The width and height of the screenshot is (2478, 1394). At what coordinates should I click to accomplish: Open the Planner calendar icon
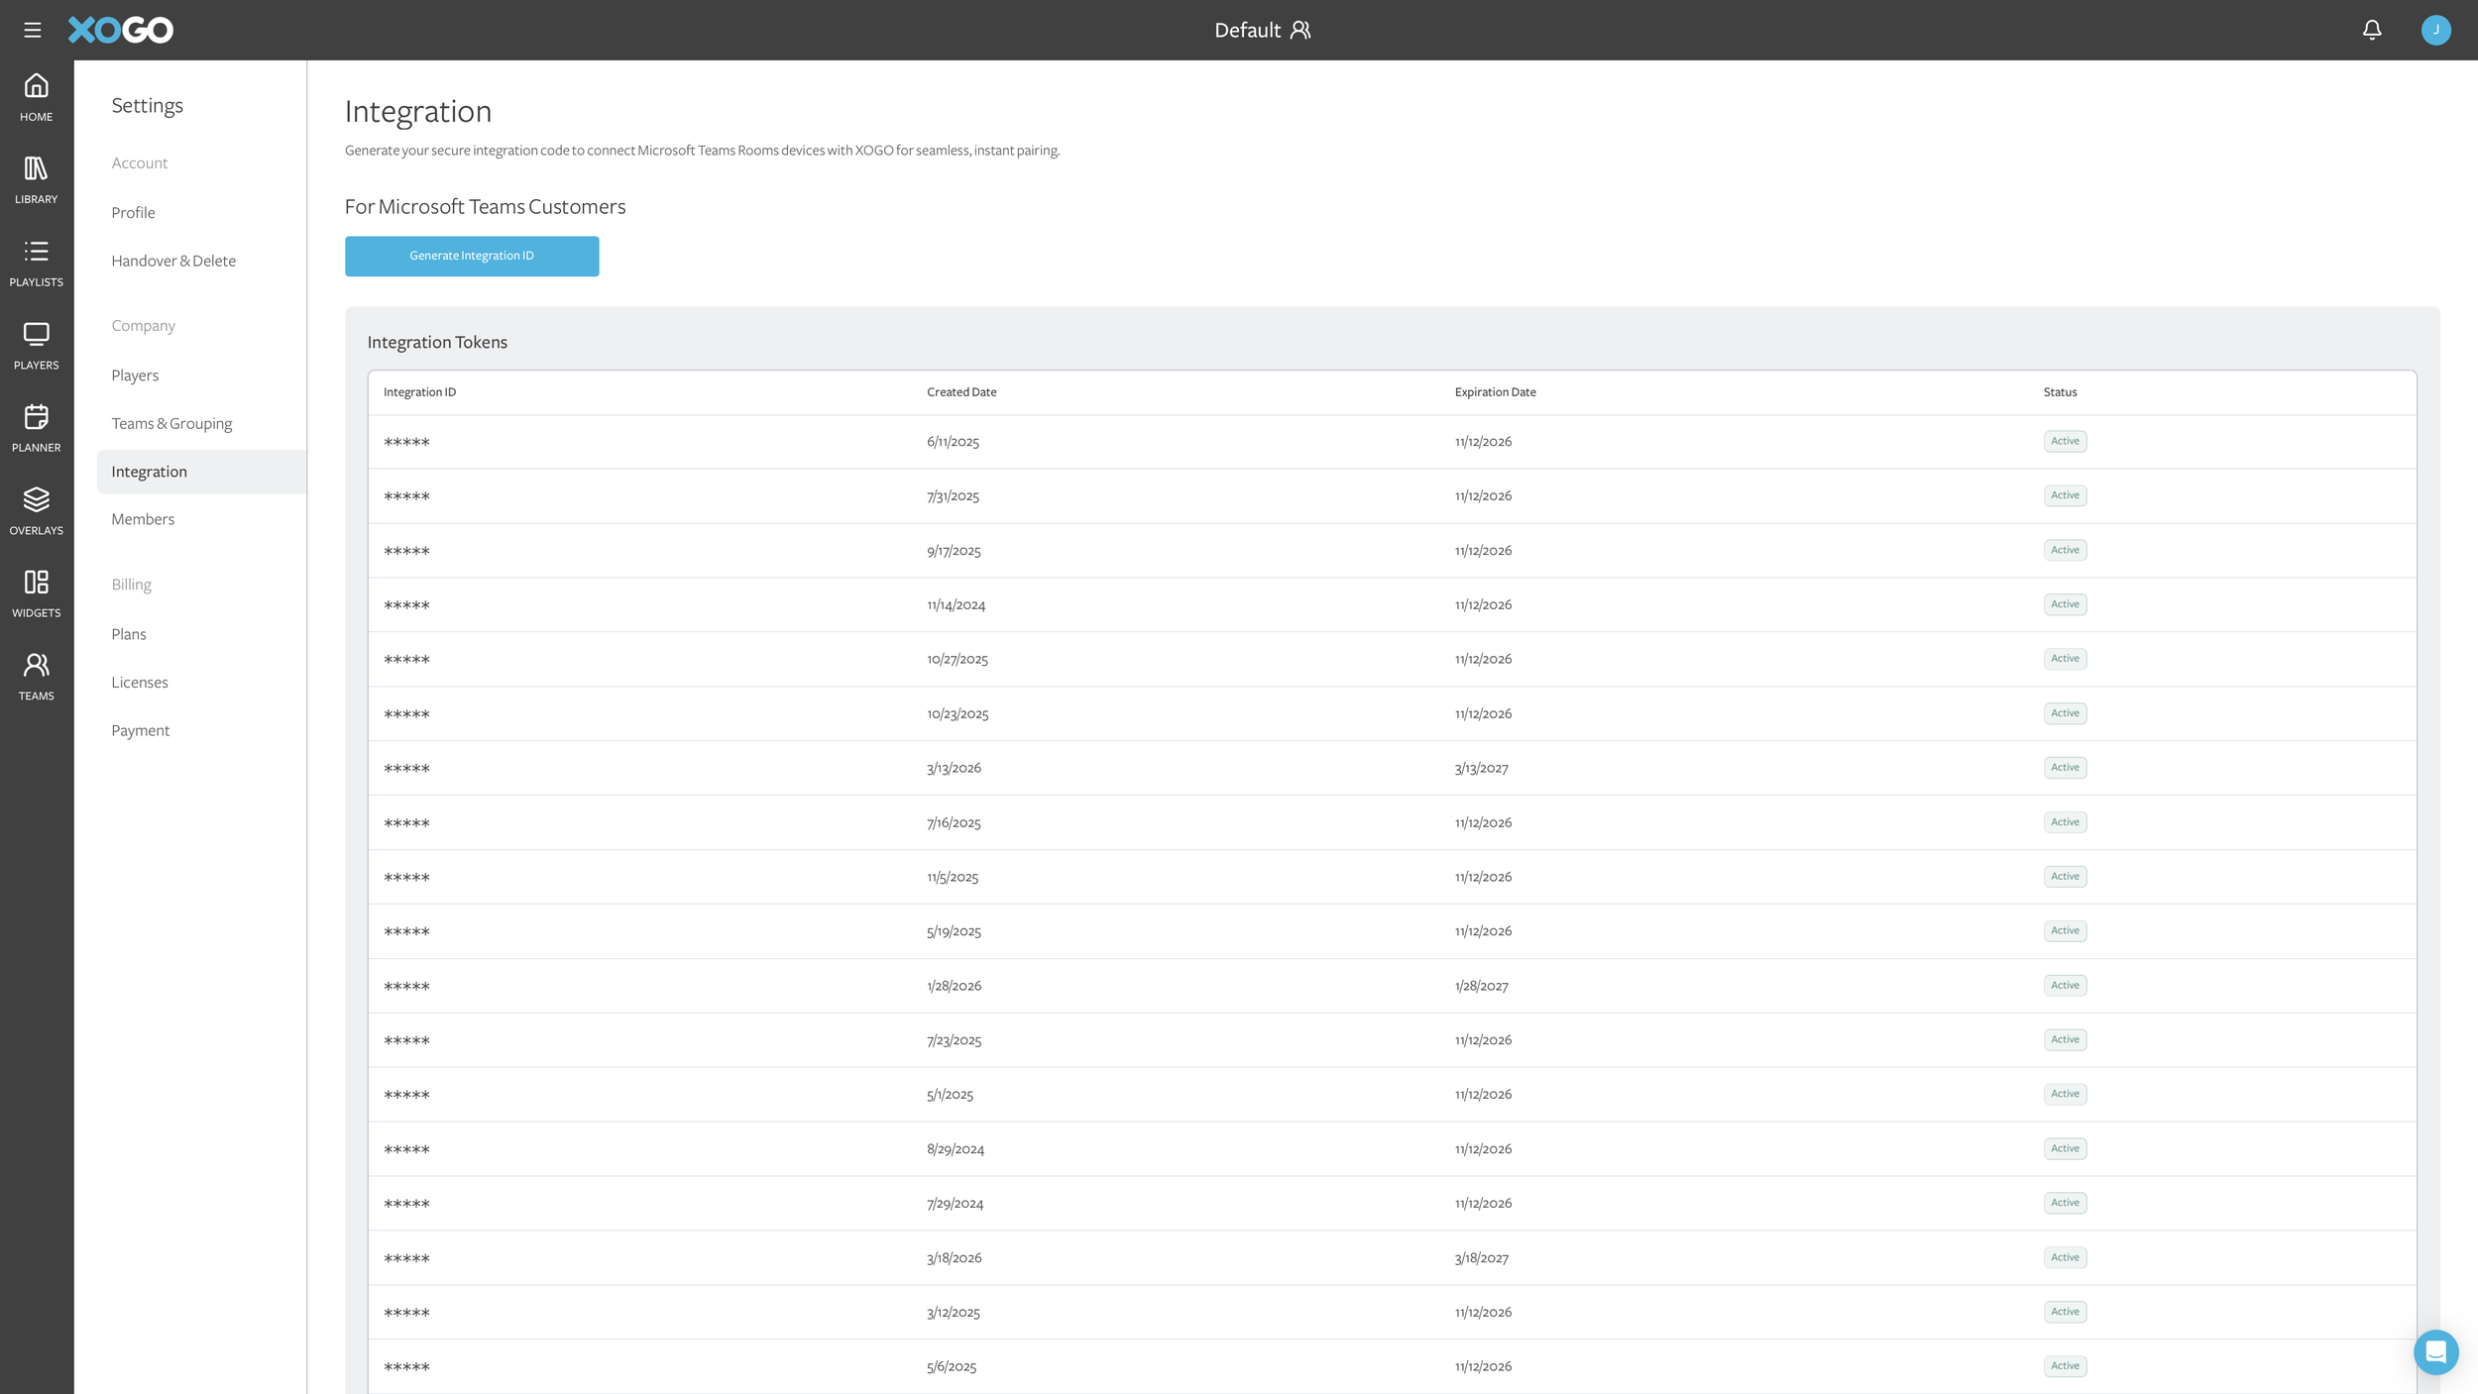click(37, 428)
